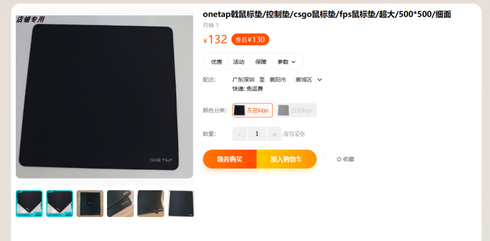Open the delivery region dropdown arrow beside 襄城区
The height and width of the screenshot is (241, 490).
pos(319,80)
